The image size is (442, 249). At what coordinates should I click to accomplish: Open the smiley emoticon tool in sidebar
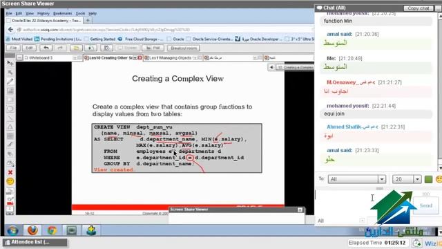point(10,181)
